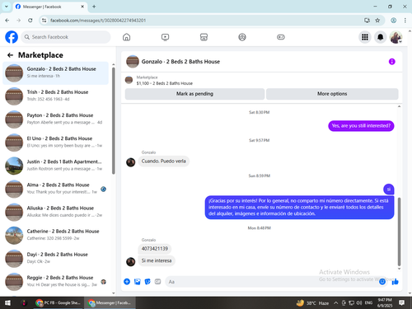The image size is (412, 309).
Task: Open the Gaming icon in top navigation
Action: [281, 37]
